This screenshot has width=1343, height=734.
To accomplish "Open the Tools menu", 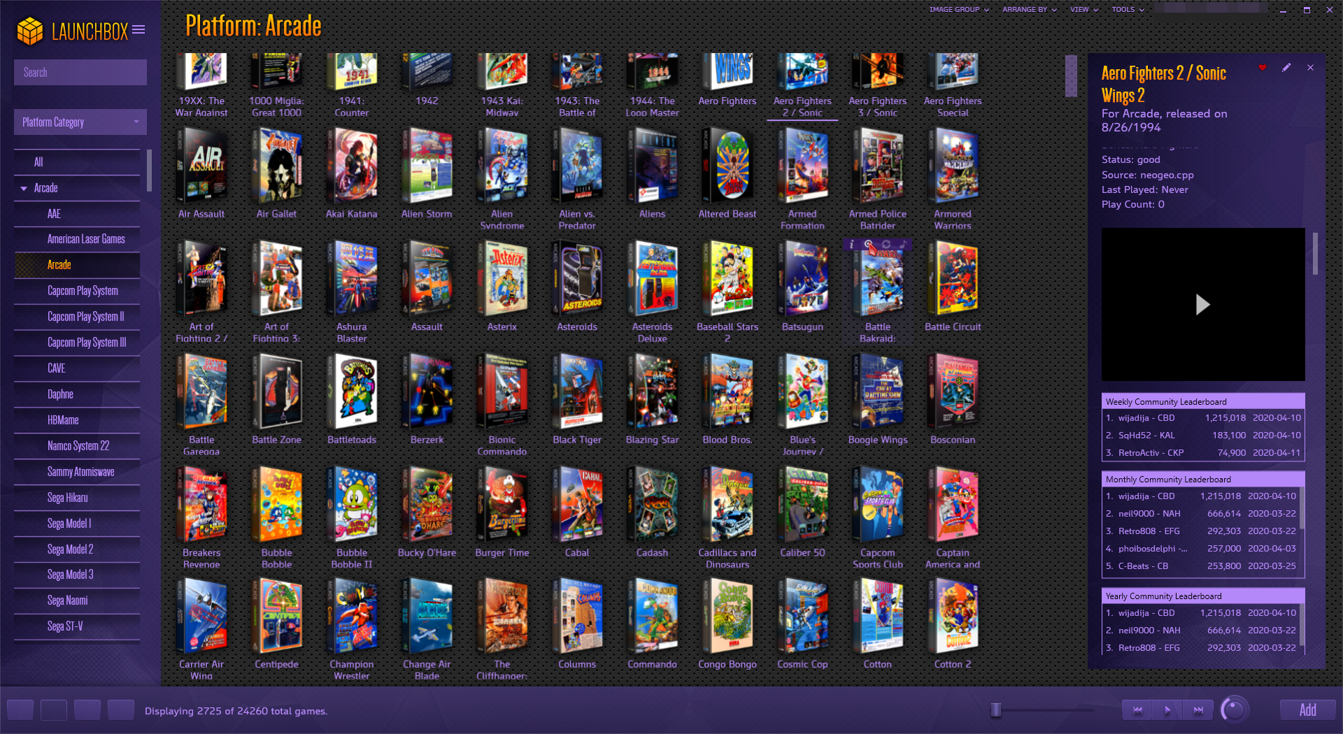I will 1128,10.
